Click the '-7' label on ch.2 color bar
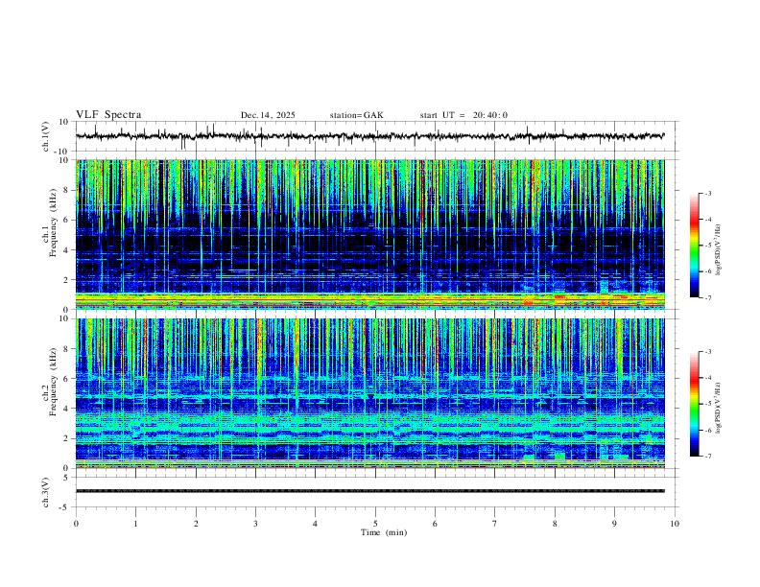This screenshot has height=587, width=760. point(707,457)
